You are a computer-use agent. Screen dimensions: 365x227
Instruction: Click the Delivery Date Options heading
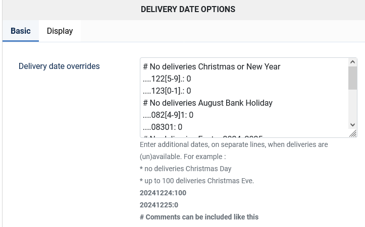tap(188, 9)
